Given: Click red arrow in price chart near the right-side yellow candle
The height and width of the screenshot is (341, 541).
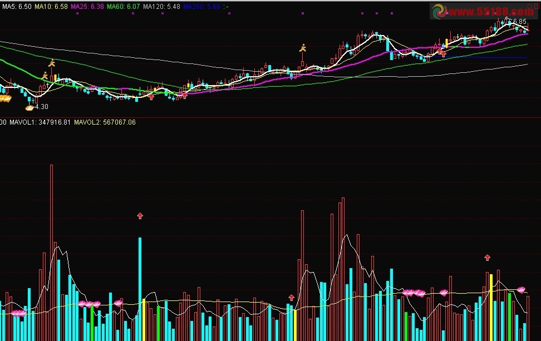Looking at the screenshot, I should click(x=443, y=53).
